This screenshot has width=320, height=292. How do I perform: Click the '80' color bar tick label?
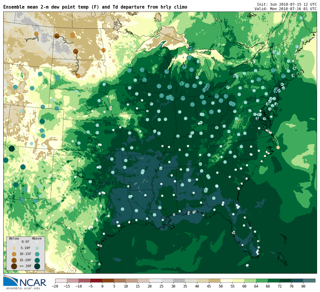click(x=303, y=286)
